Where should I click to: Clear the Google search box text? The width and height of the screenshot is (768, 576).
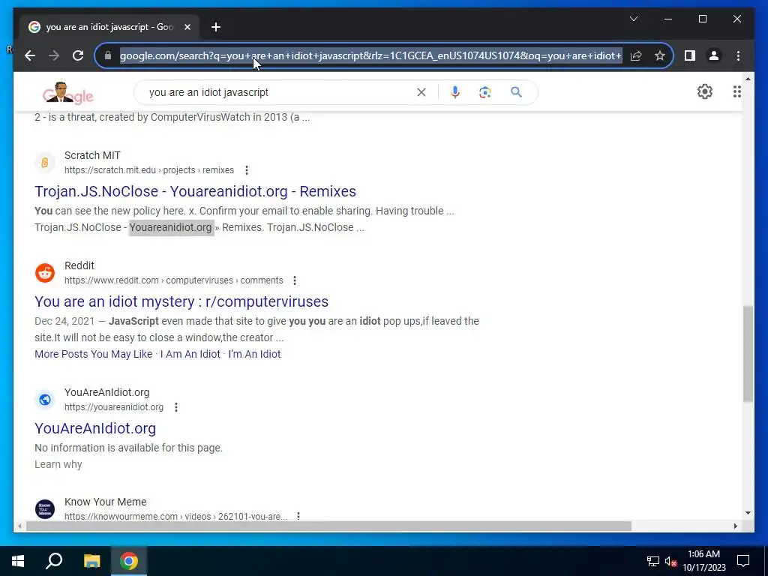point(421,92)
